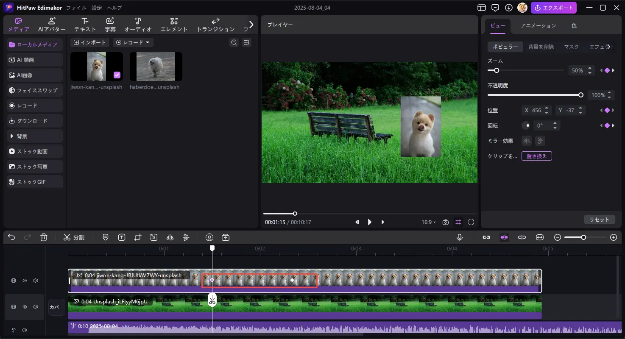The image size is (625, 339).
Task: Click the 不透明度 opacity slider handle
Action: [581, 95]
